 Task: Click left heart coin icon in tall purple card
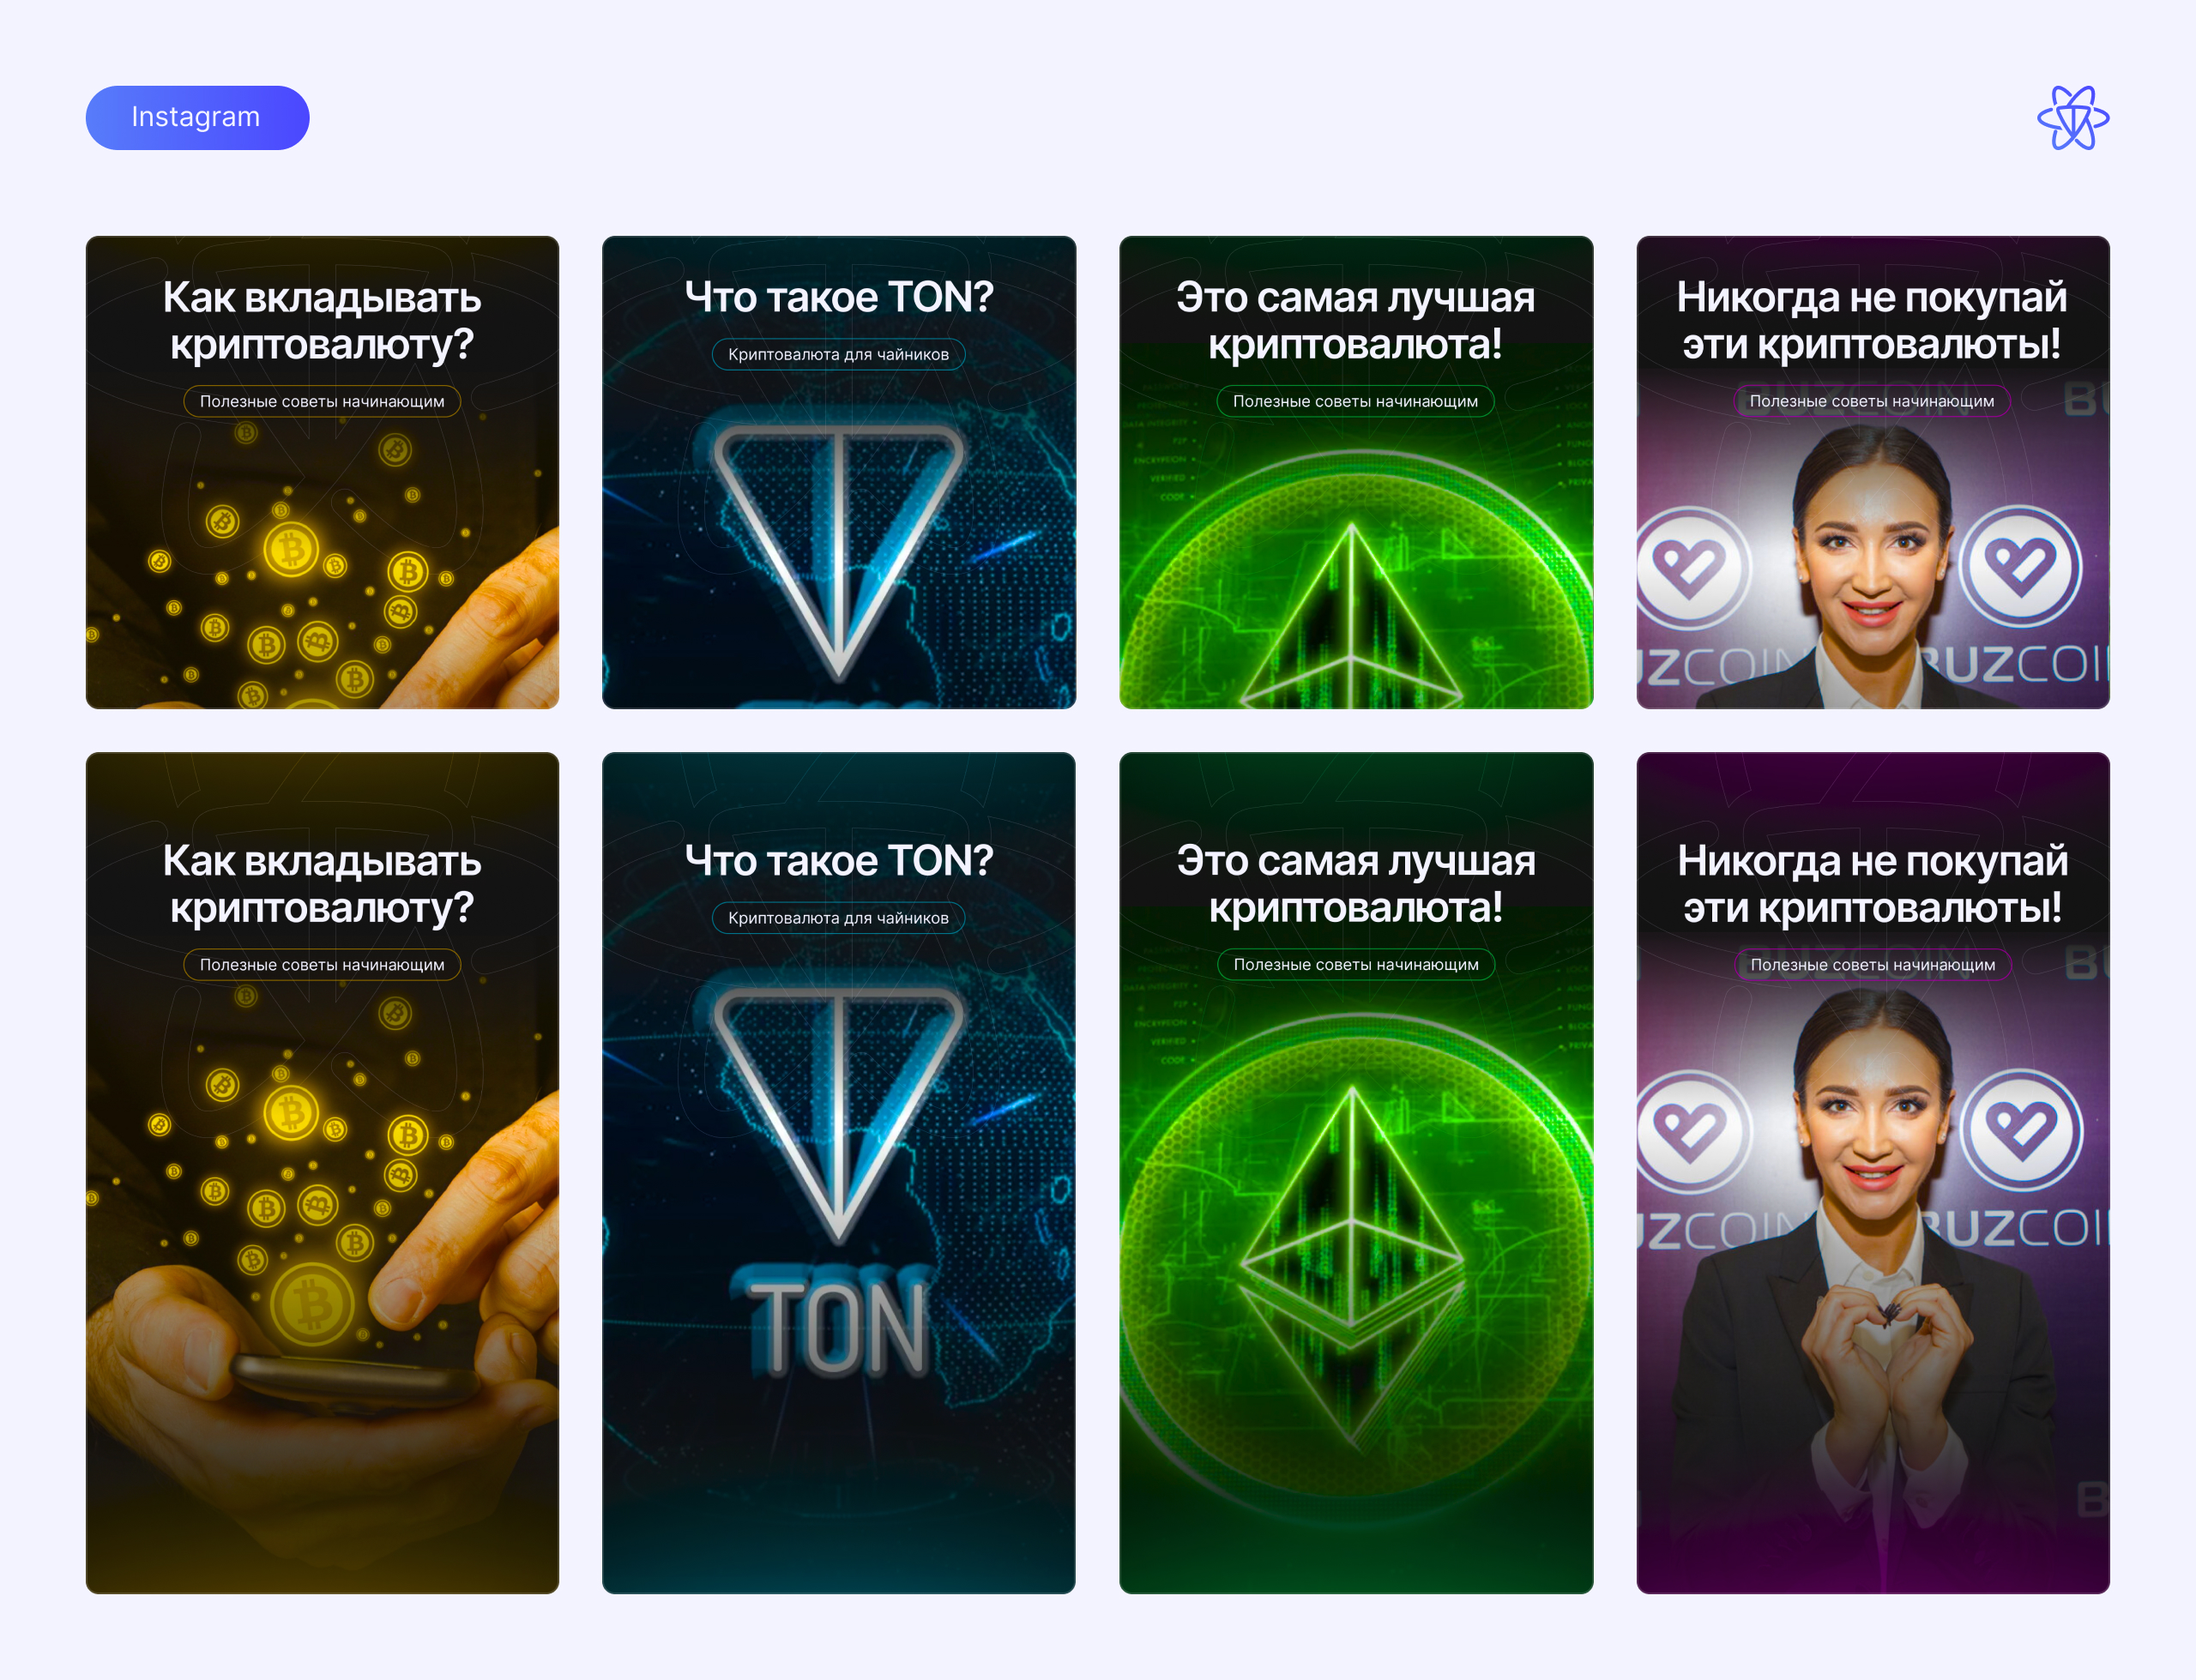[x=1692, y=1132]
